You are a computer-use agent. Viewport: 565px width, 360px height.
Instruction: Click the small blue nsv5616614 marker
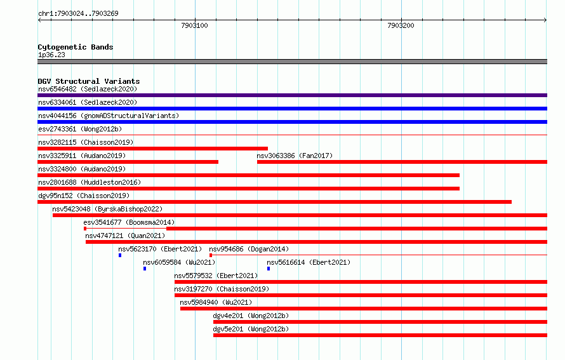[269, 269]
